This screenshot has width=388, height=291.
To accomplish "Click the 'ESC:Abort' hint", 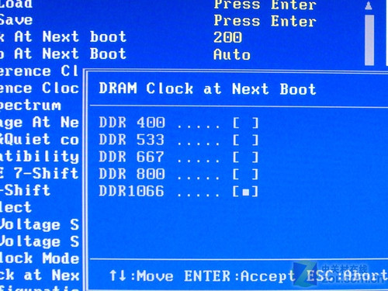I will pos(347,276).
